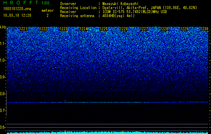Click the yellow meteor tick below 1226

pyautogui.click(x=123, y=132)
